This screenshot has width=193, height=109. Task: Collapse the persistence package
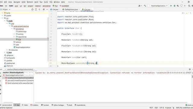click(x=12, y=29)
